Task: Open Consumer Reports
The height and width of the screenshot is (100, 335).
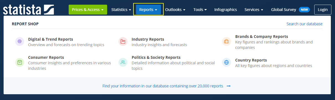Action: (x=46, y=57)
